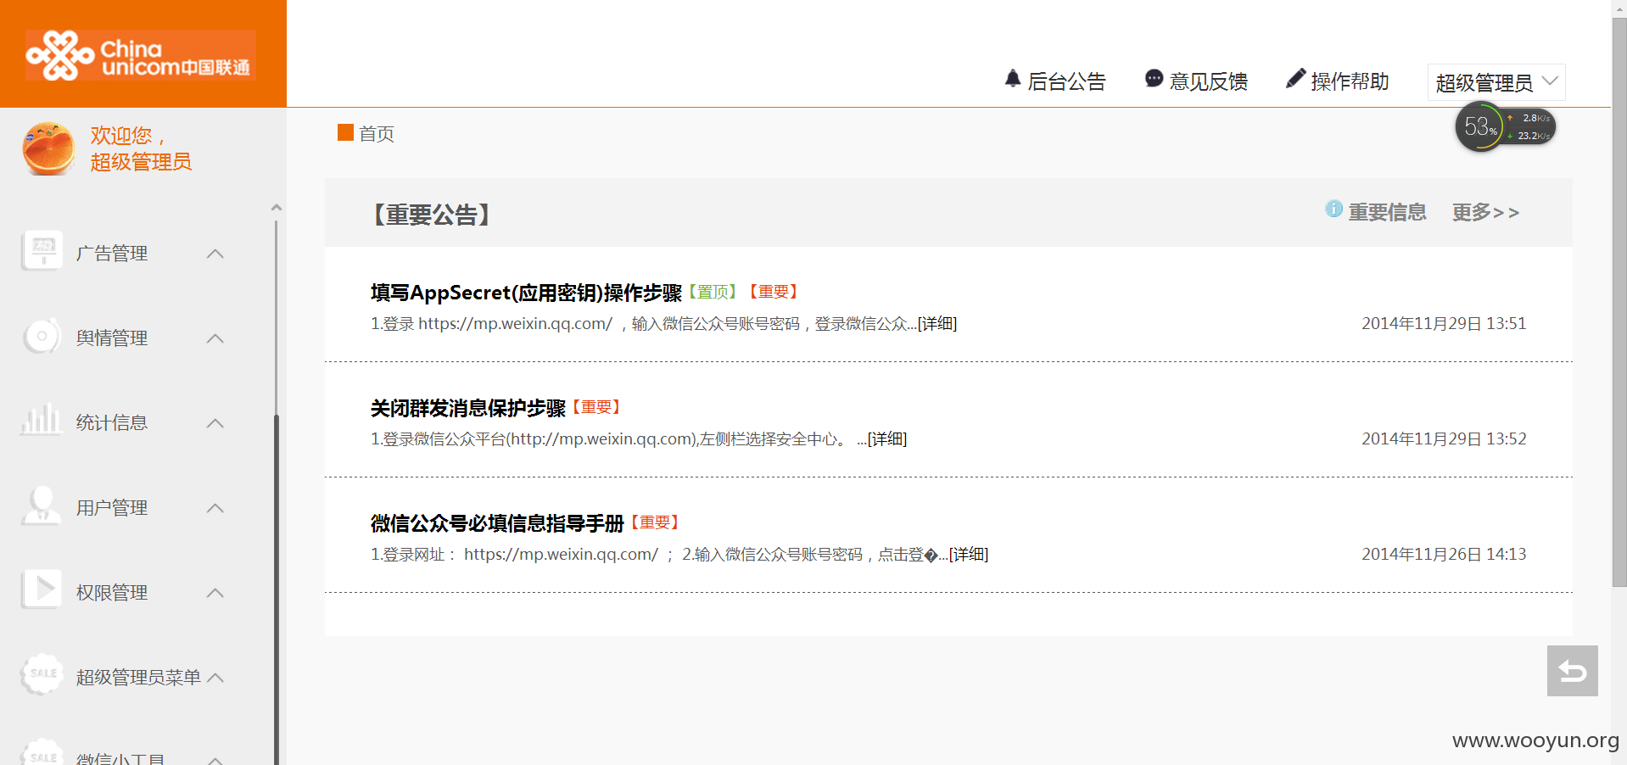Click the 用户管理 person icon

click(42, 506)
